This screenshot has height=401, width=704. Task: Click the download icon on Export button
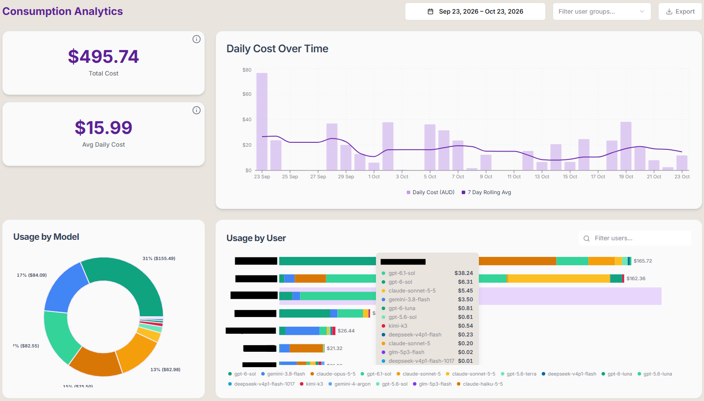[x=669, y=11]
